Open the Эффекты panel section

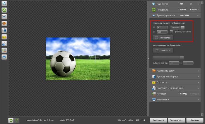click(176, 82)
